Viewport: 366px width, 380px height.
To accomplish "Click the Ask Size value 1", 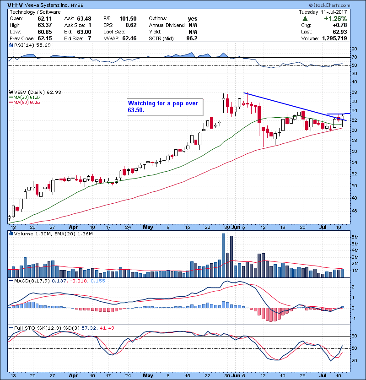I will [90, 25].
